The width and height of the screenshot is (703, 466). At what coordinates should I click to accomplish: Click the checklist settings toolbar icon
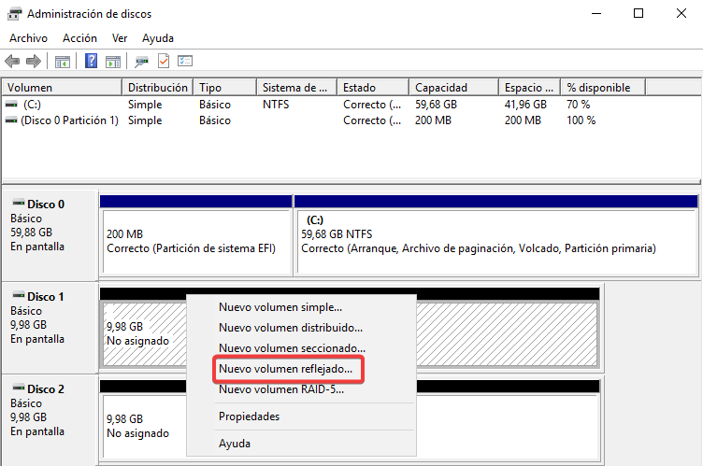point(185,62)
